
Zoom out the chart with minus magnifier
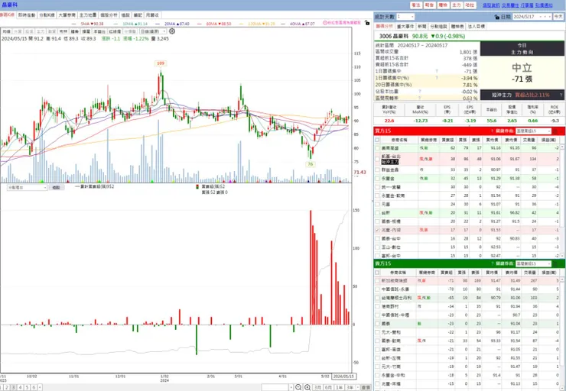(x=298, y=387)
